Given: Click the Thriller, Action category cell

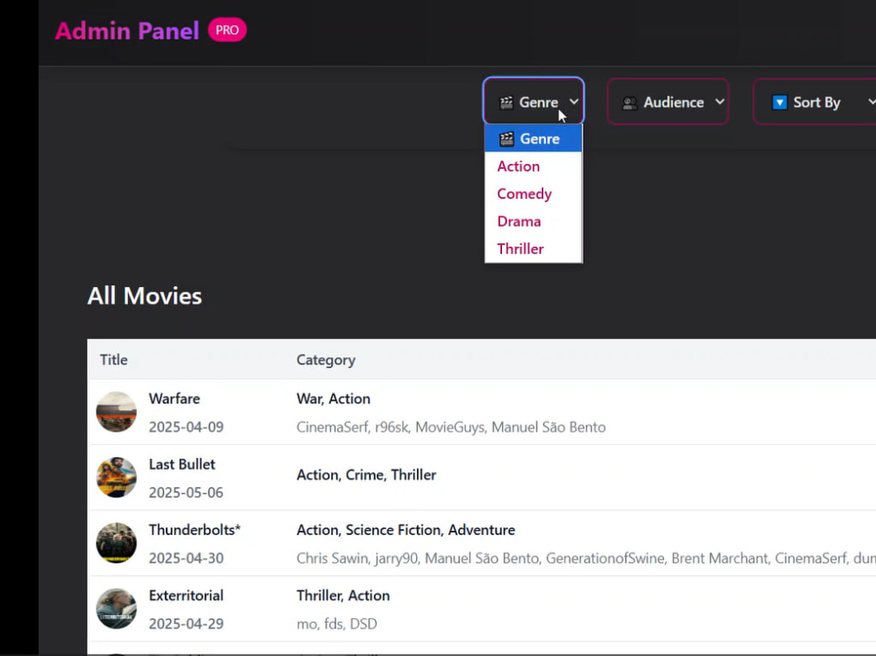Looking at the screenshot, I should pyautogui.click(x=343, y=595).
